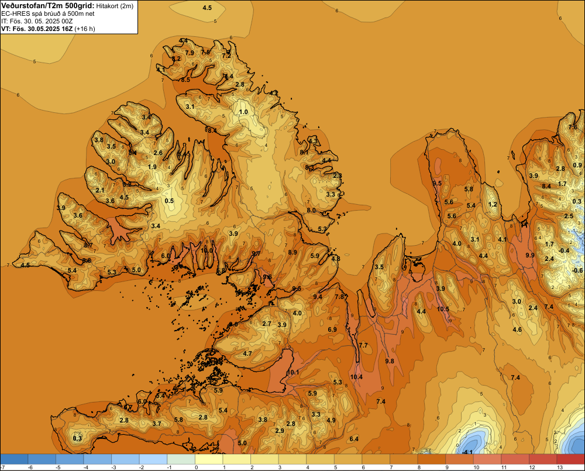Screen dimensions: 585x471
Task: Click the temperature value "0.5"
Action: coord(169,201)
